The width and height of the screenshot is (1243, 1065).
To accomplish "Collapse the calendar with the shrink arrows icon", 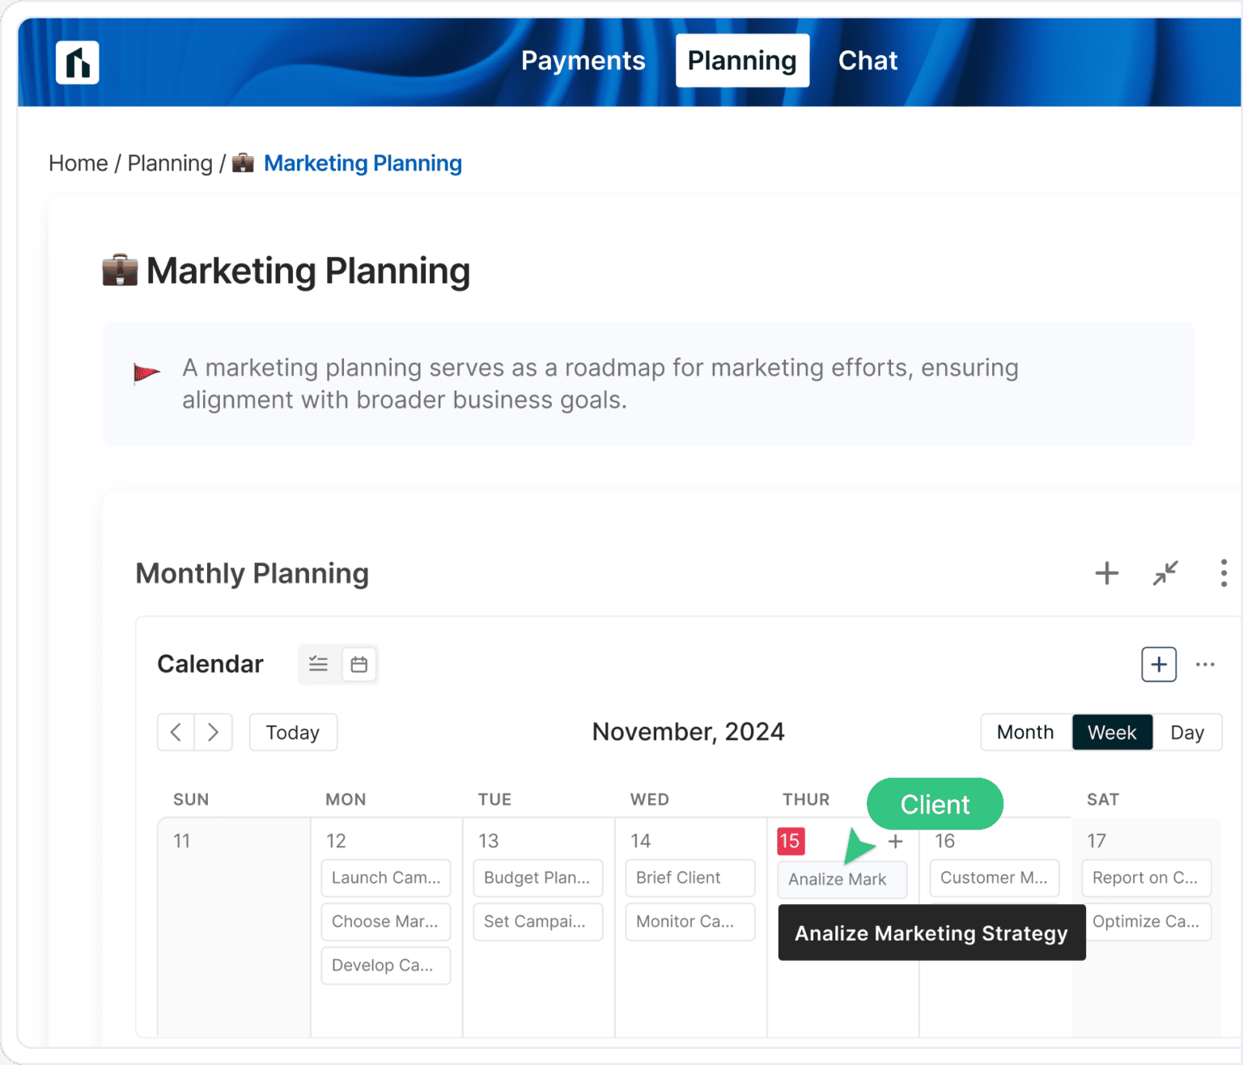I will click(1165, 573).
